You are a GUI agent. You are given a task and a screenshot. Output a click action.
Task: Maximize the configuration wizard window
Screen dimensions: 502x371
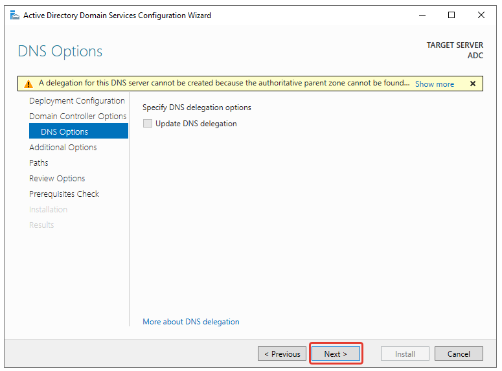pos(451,15)
